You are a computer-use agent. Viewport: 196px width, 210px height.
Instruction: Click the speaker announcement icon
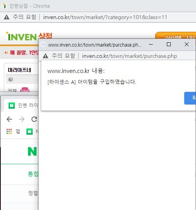(6, 52)
